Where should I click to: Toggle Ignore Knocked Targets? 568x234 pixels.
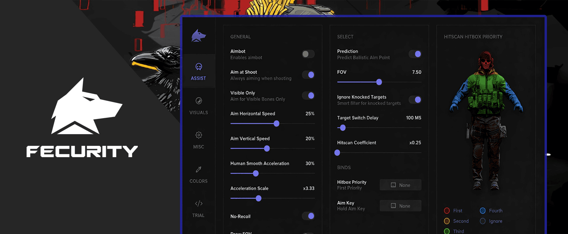tap(415, 99)
